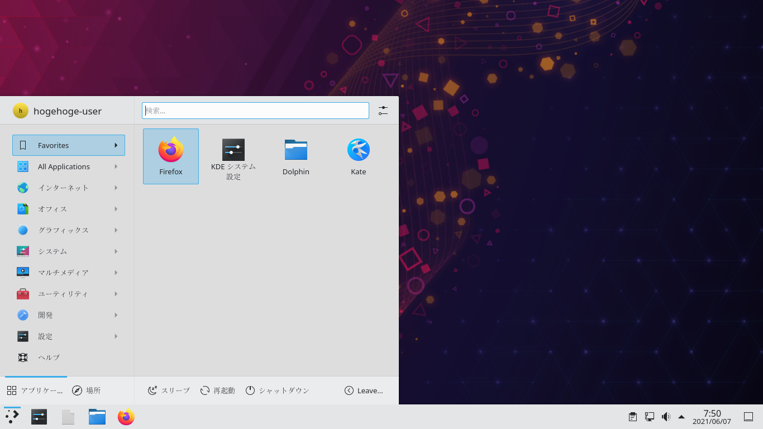Open the システム category
The height and width of the screenshot is (429, 763).
69,251
